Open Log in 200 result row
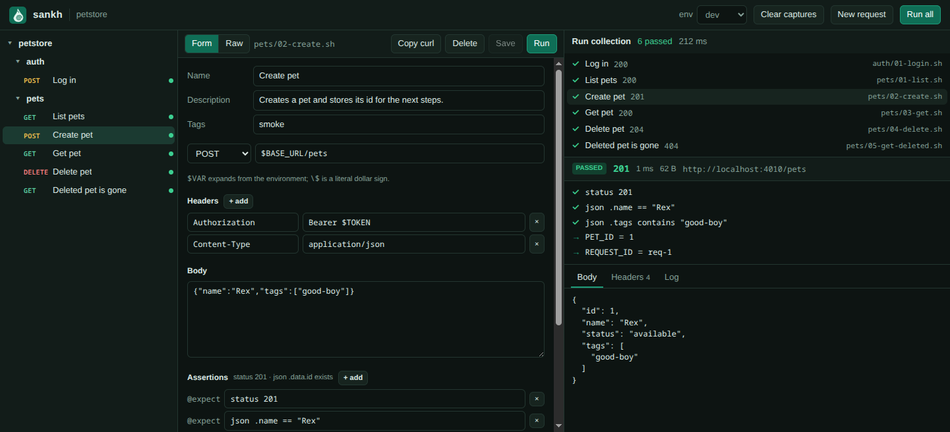The width and height of the screenshot is (950, 432). coord(757,64)
